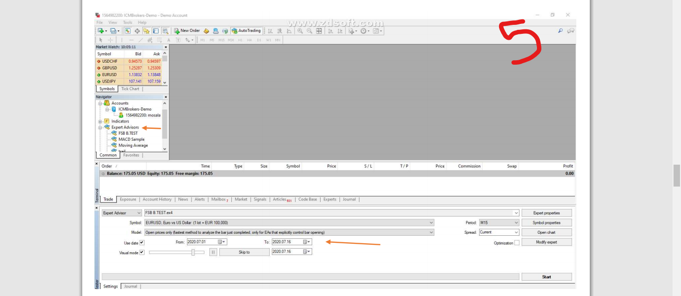
Task: Switch to the Favorites tab in Navigator
Action: 131,155
